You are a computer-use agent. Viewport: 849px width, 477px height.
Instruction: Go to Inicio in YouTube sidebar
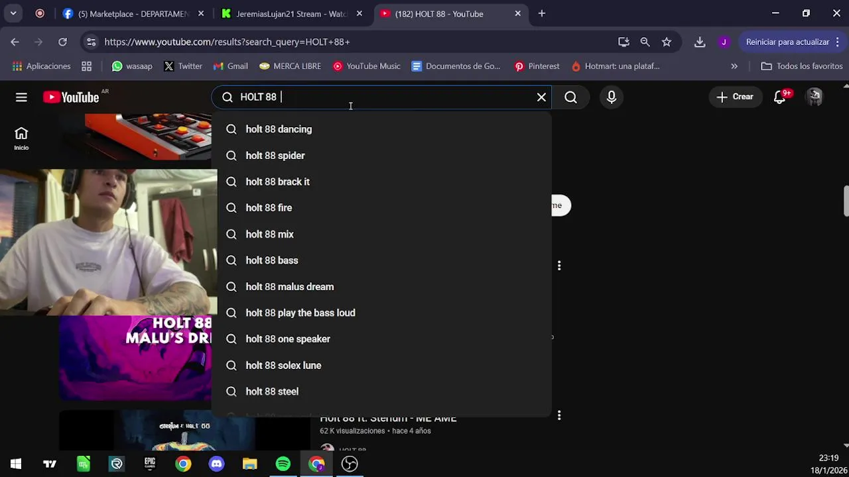point(21,139)
